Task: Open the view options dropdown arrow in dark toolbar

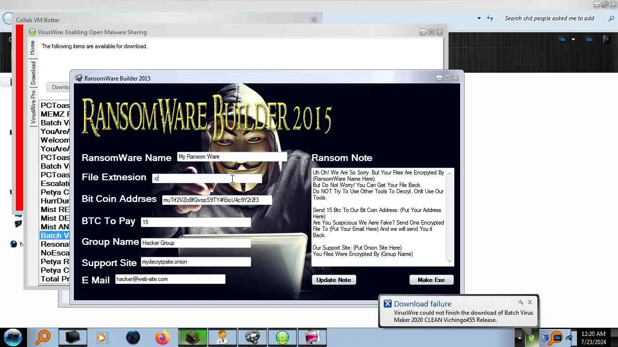Action: (x=573, y=40)
